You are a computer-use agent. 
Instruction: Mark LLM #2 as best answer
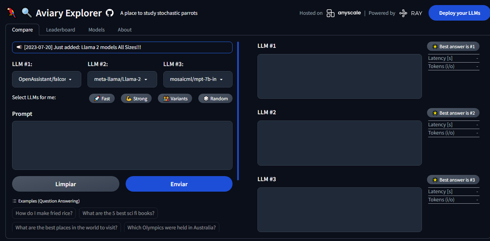453,113
